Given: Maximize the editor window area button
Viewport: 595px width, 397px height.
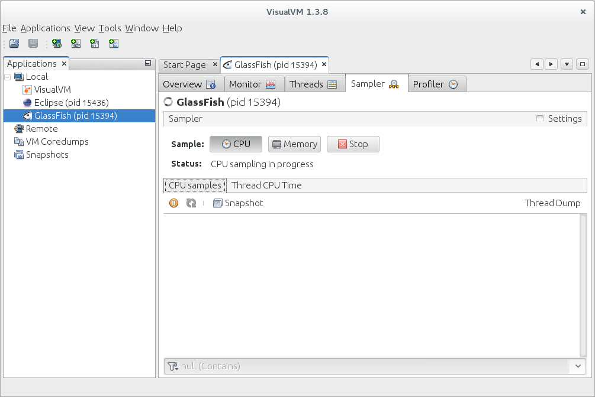Looking at the screenshot, I should [x=583, y=64].
